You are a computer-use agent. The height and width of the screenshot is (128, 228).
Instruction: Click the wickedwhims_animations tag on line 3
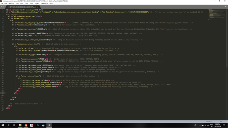tap(25, 16)
